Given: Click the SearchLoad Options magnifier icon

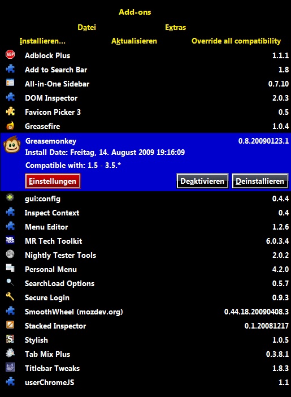Looking at the screenshot, I should tap(10, 282).
